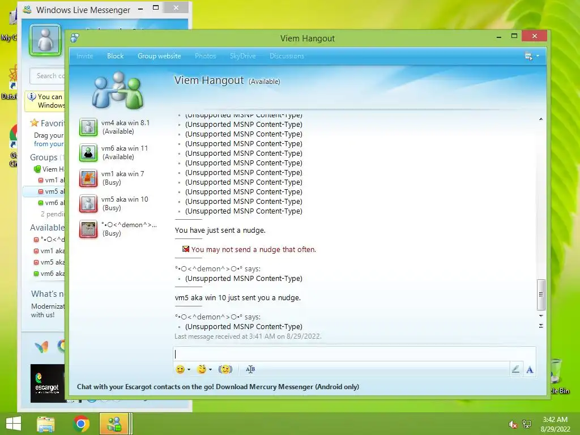580x435 pixels.
Task: Select vm5 under Viem Hangout group list
Action: pyautogui.click(x=52, y=191)
